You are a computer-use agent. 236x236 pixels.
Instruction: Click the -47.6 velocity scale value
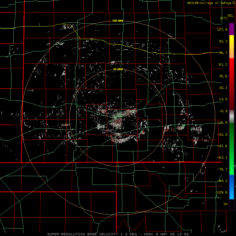[x=222, y=146]
